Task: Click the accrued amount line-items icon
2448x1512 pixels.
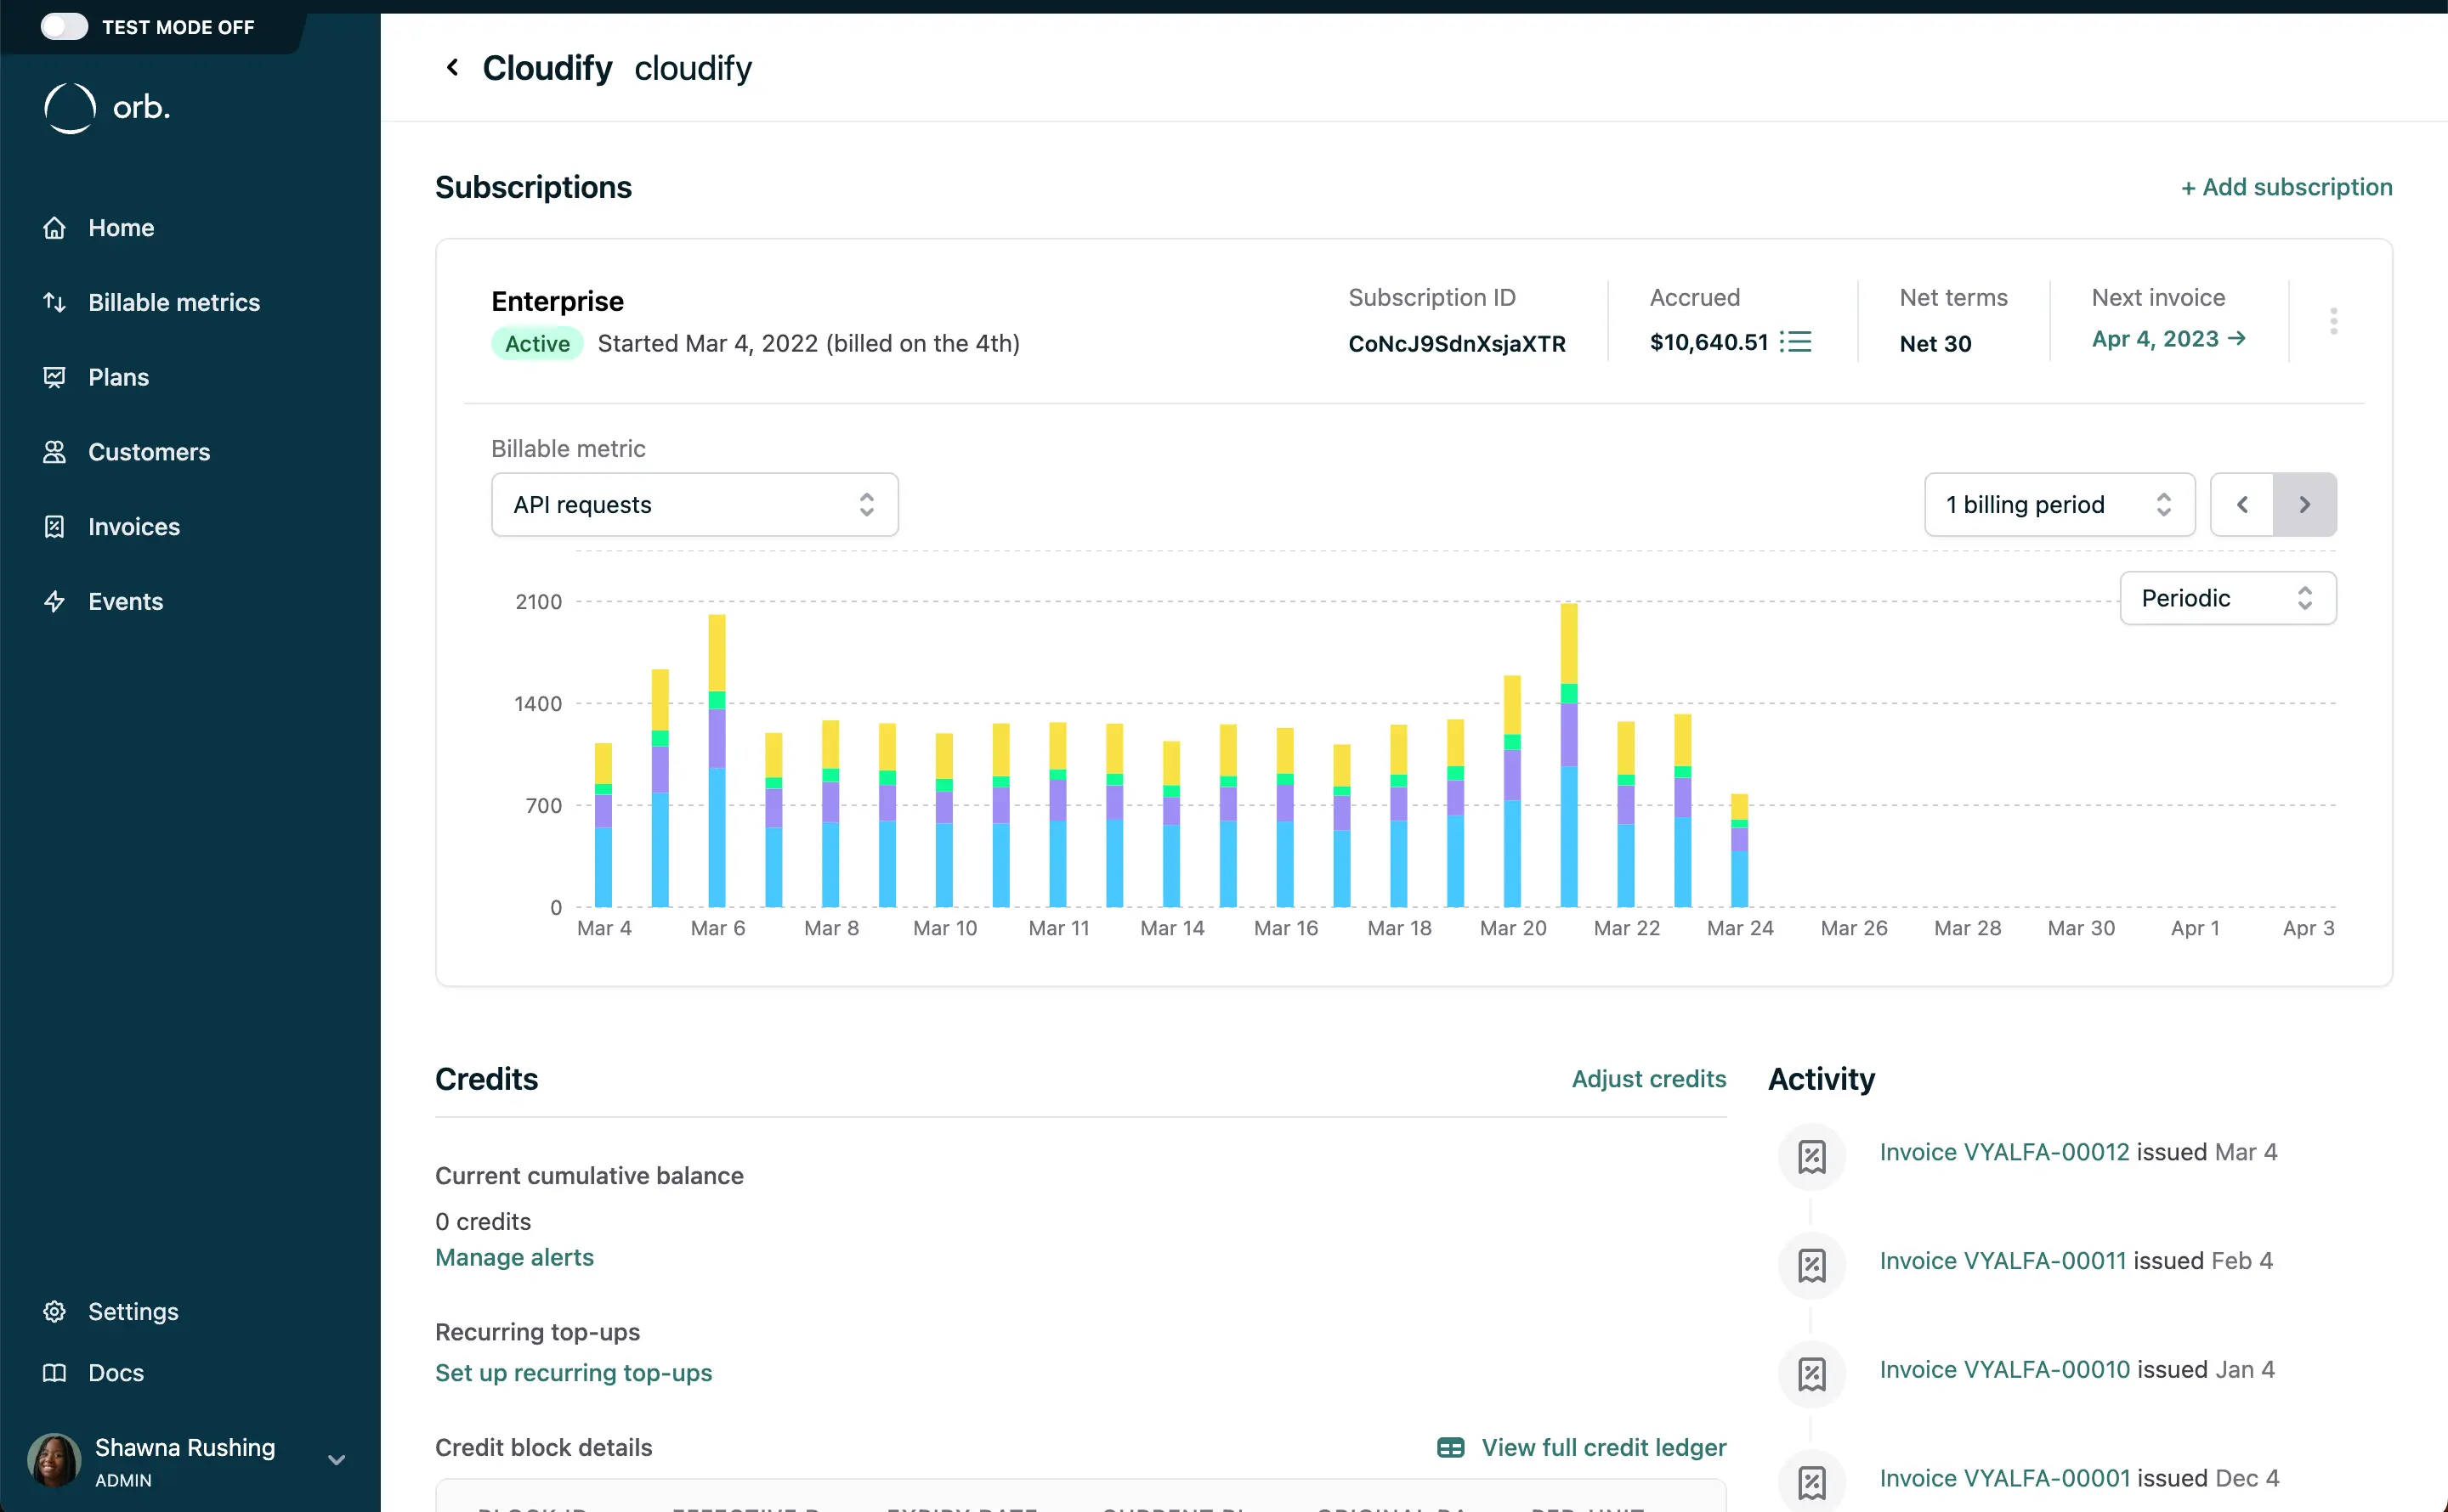Action: [1798, 341]
